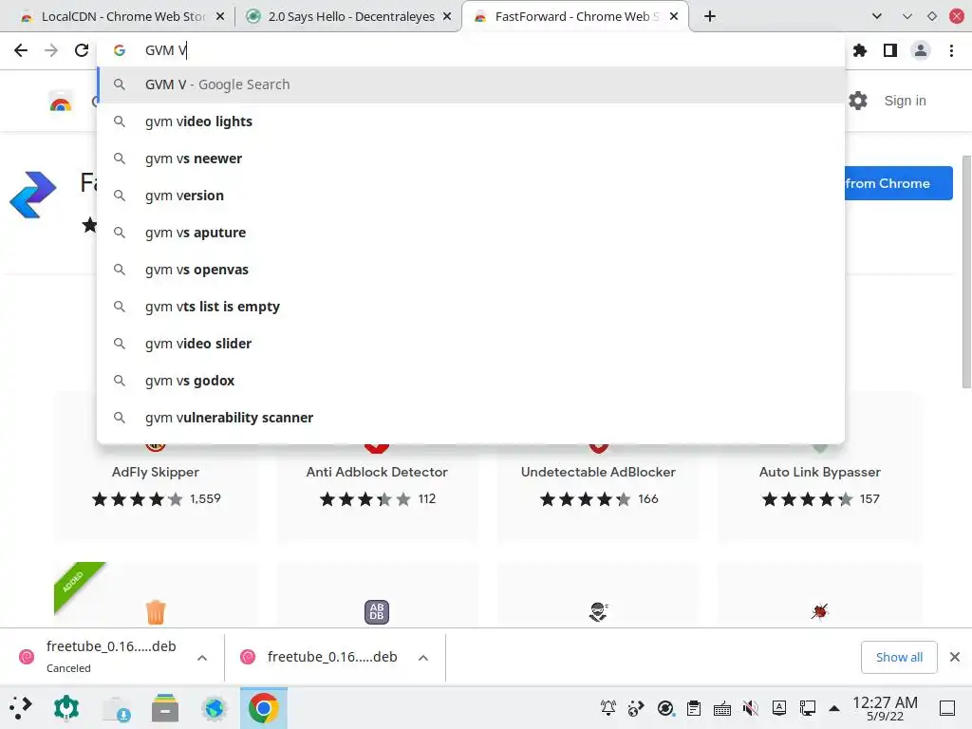Click the Chrome taskbar icon
972x729 pixels.
point(264,708)
